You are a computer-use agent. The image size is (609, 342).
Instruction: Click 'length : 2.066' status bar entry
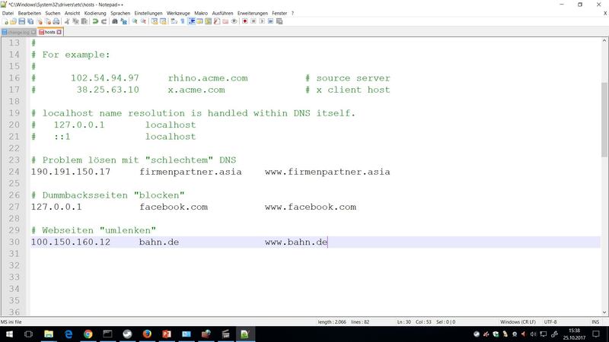[x=332, y=321]
